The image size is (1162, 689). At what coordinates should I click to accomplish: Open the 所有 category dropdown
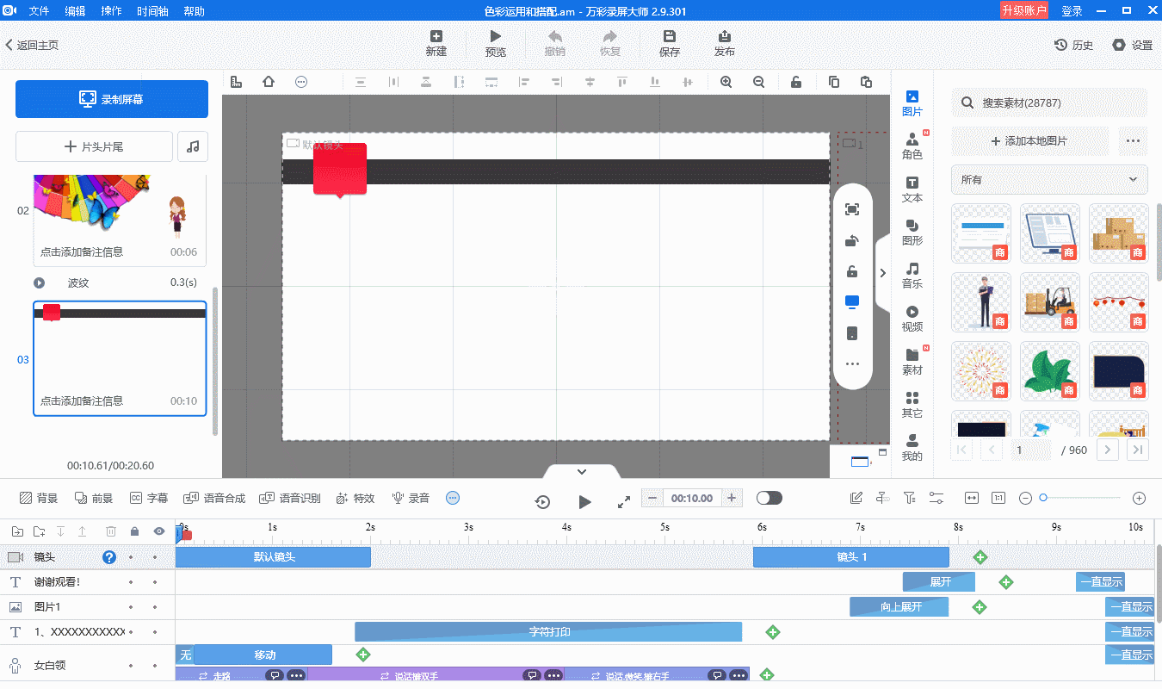[x=1049, y=179]
